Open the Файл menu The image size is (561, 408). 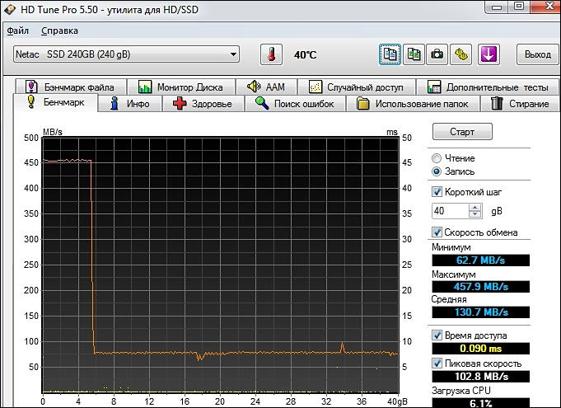(x=18, y=30)
